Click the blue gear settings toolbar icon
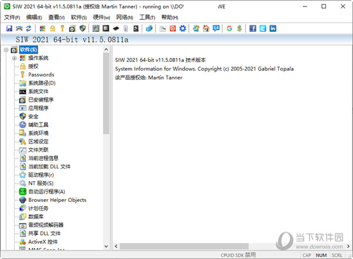353x259 pixels. tap(182, 28)
